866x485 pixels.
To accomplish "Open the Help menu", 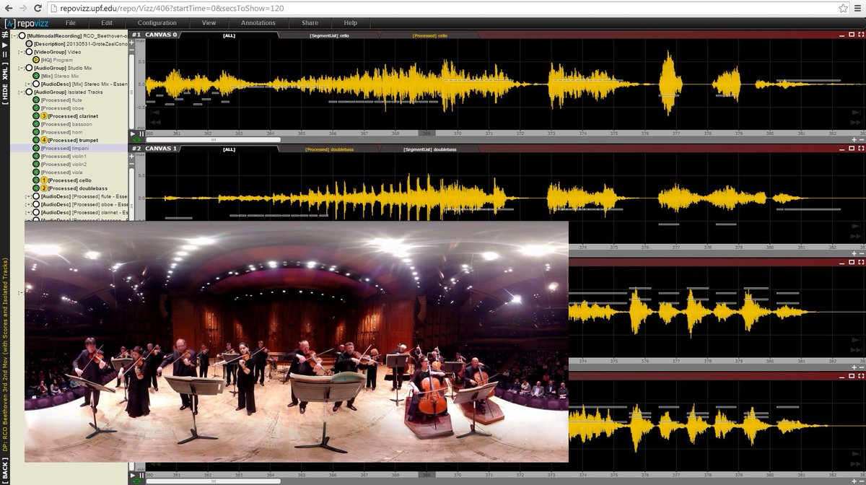I will click(x=350, y=23).
